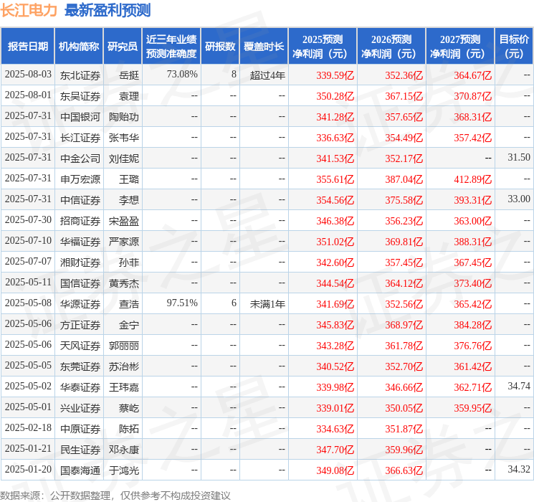
Task: Select the 最新盈利预测 heading
Action: click(x=108, y=10)
